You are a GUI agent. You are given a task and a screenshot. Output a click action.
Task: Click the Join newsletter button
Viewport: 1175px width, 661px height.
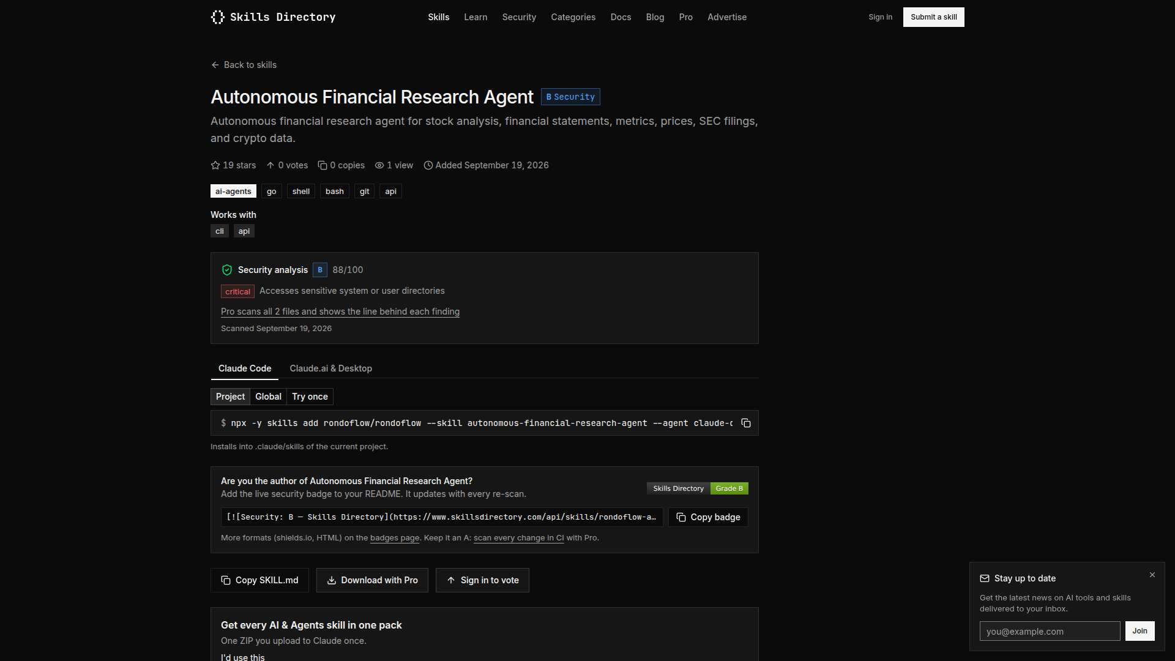tap(1140, 631)
